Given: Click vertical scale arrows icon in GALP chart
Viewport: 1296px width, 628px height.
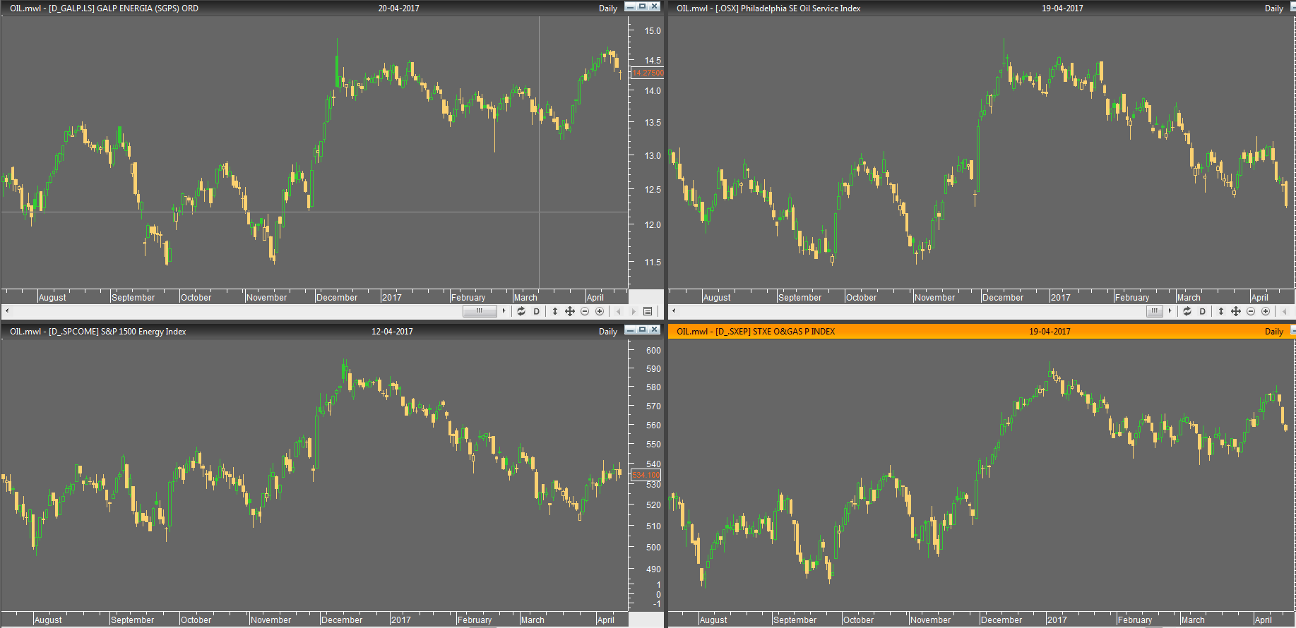Looking at the screenshot, I should point(555,311).
